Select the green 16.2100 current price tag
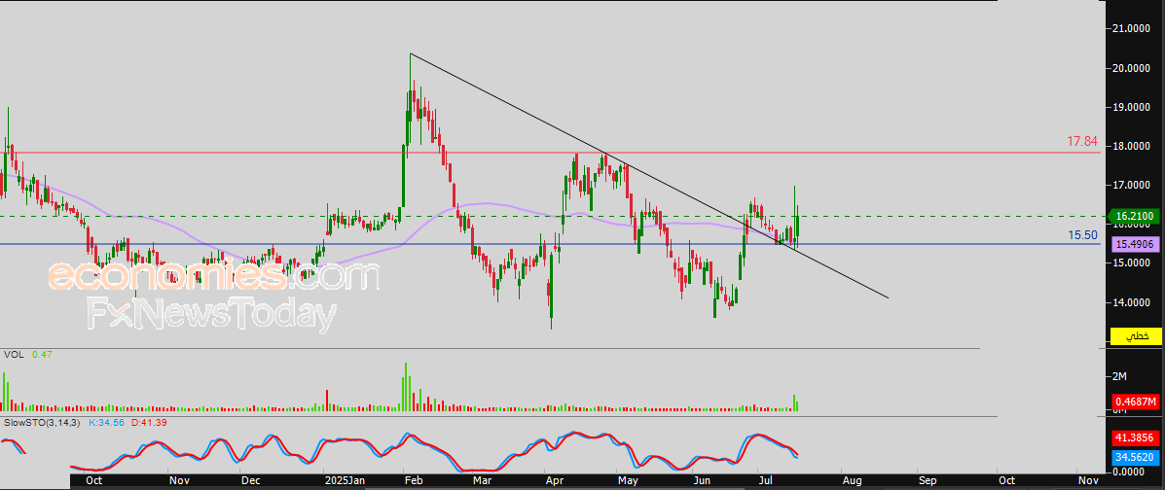The image size is (1165, 490). tap(1136, 217)
